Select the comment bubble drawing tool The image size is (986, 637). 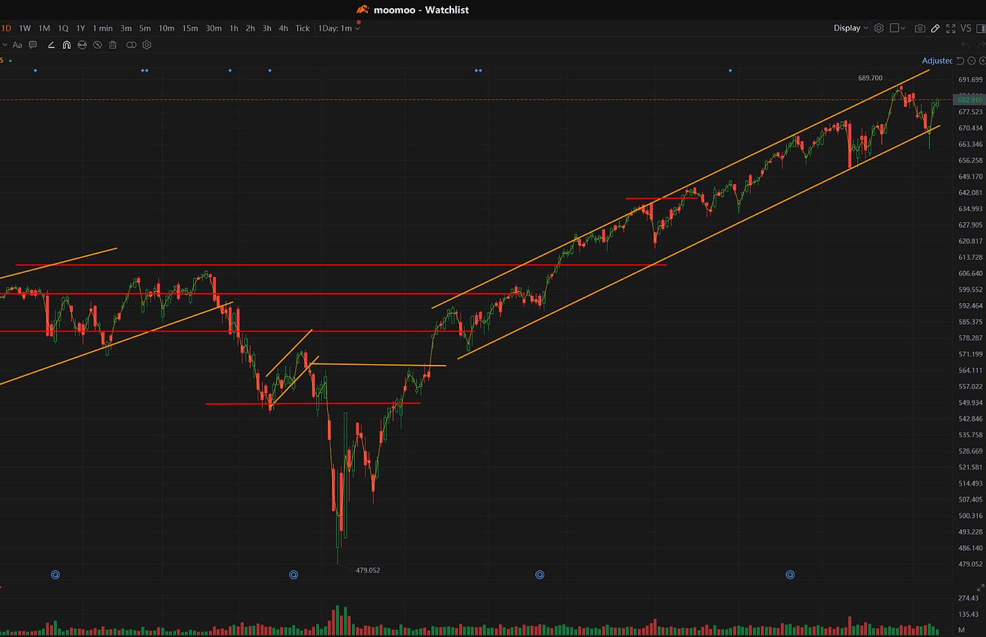tap(33, 45)
